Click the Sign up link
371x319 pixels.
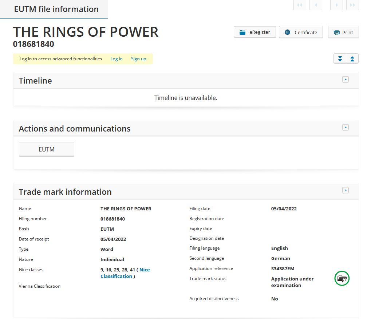(x=138, y=59)
